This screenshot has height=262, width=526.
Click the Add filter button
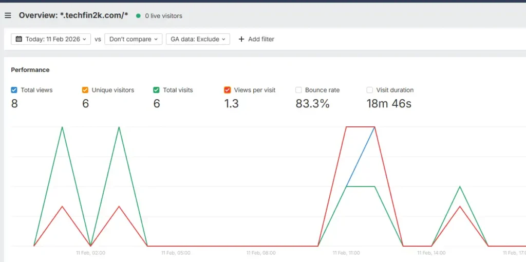[256, 39]
